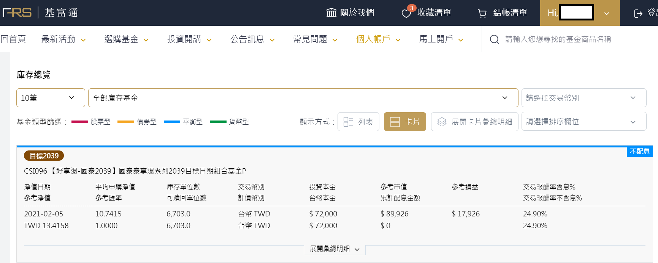Open the 最新活動 menu
This screenshot has height=263, width=658.
pos(63,39)
